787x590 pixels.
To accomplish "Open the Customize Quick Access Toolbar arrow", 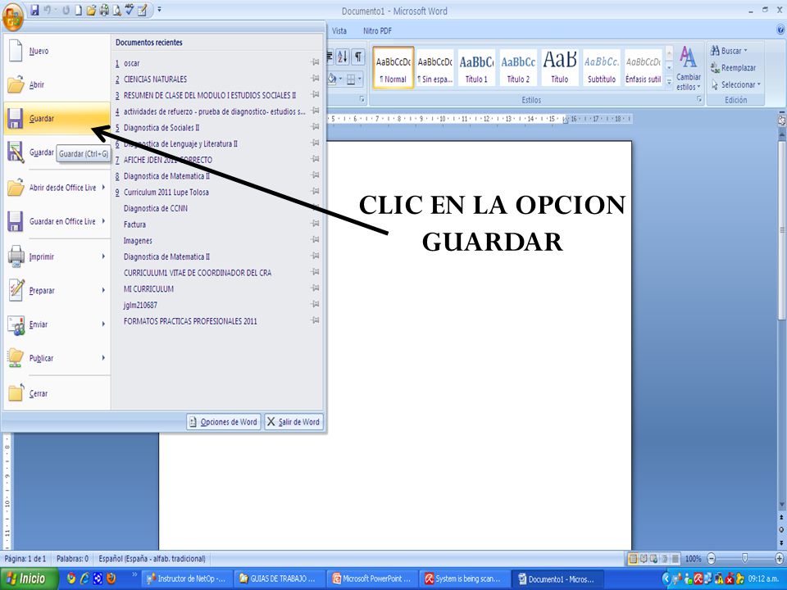I will click(159, 9).
